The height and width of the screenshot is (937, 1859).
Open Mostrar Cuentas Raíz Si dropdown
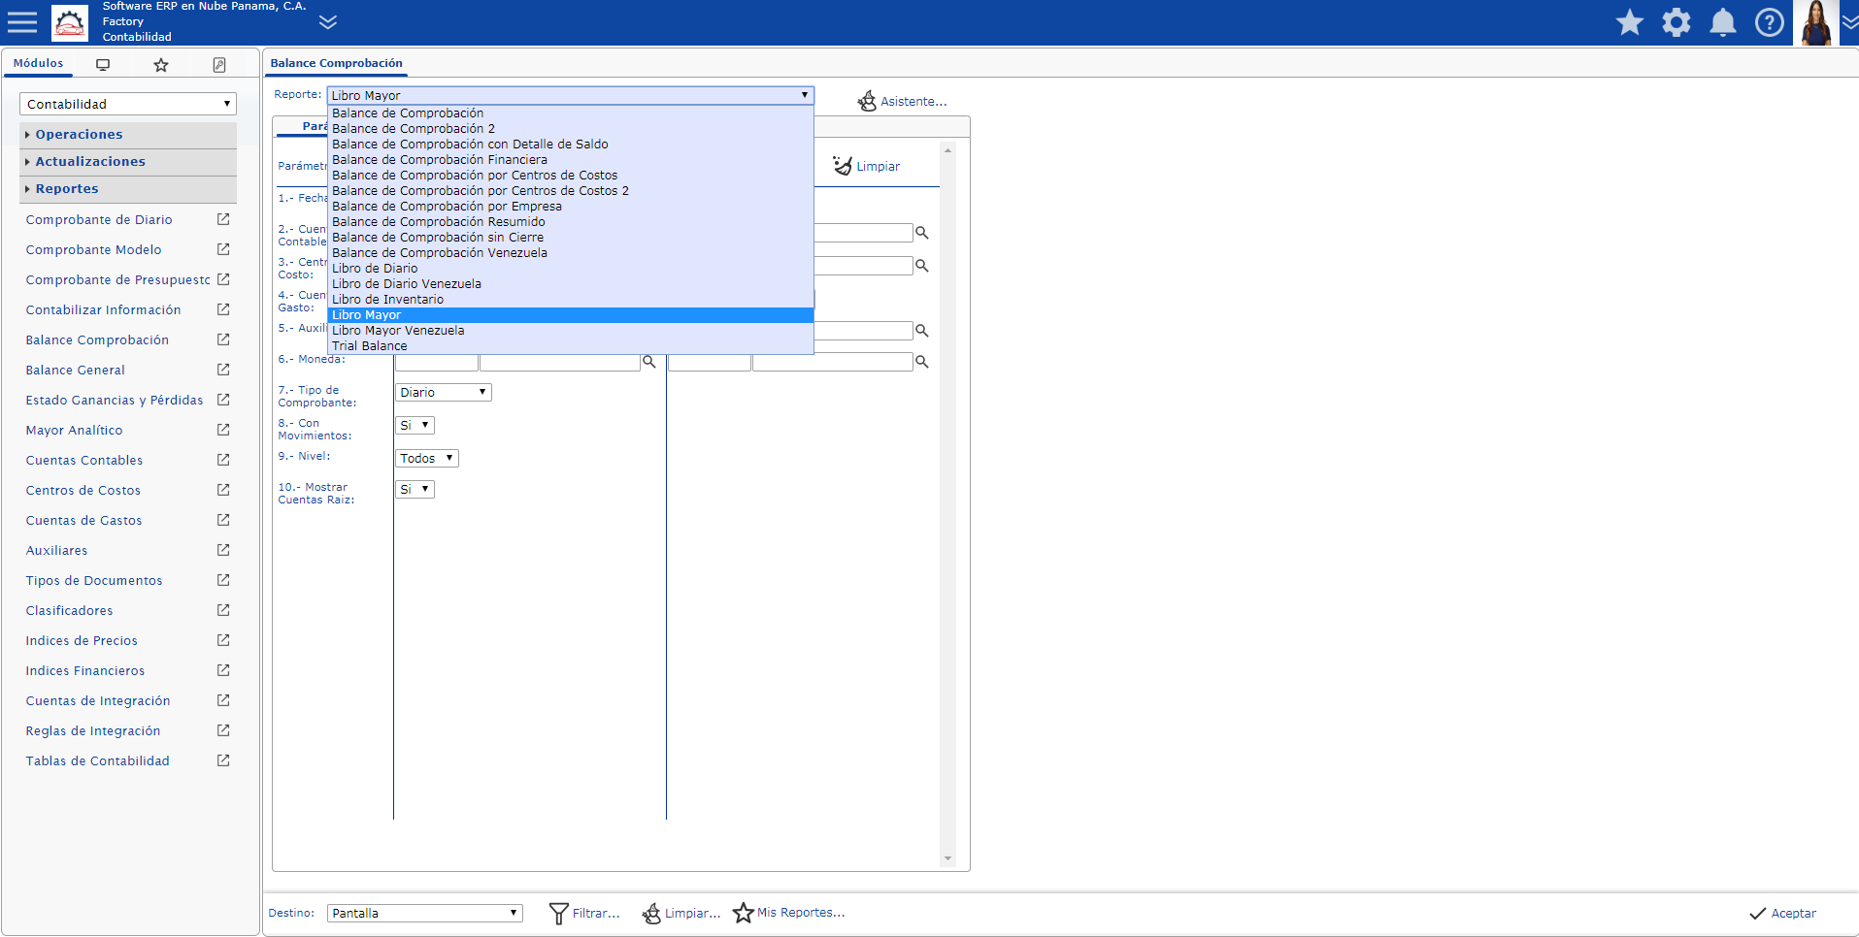pos(415,489)
